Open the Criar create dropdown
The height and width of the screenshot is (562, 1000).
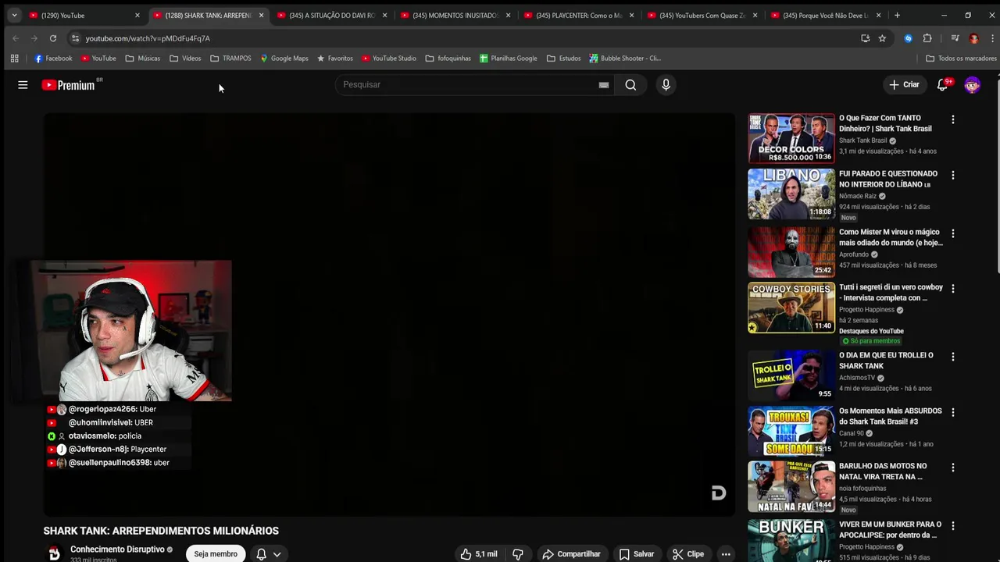click(x=904, y=84)
